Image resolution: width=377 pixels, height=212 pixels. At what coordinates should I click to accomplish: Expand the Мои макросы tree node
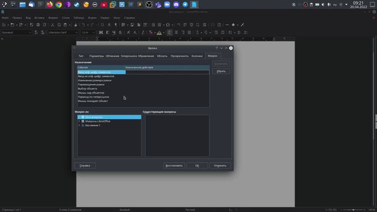click(79, 117)
